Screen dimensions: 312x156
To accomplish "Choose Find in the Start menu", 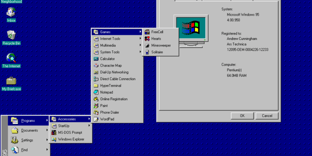I will coord(28,150).
